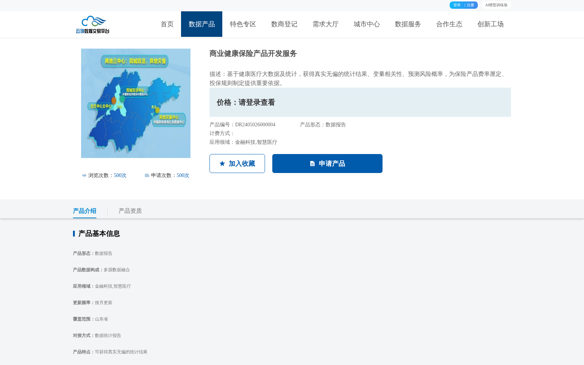
Task: Go to 合作生态 in the navigation
Action: (x=449, y=24)
